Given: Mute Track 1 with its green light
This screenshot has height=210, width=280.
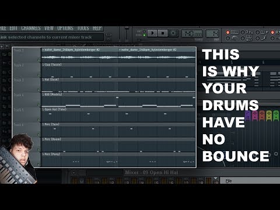Looking at the screenshot, I should (38, 60).
